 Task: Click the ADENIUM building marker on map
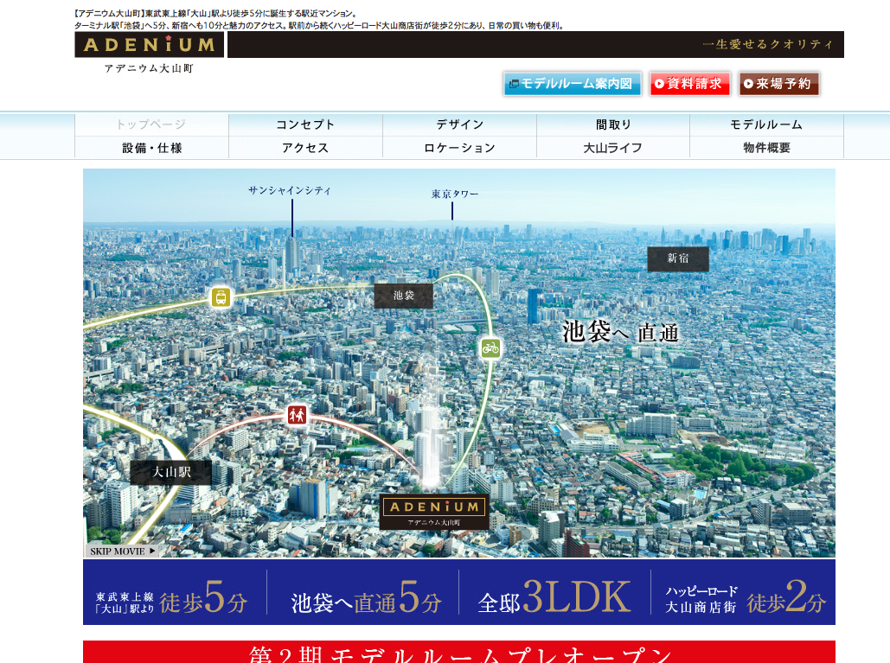point(434,511)
